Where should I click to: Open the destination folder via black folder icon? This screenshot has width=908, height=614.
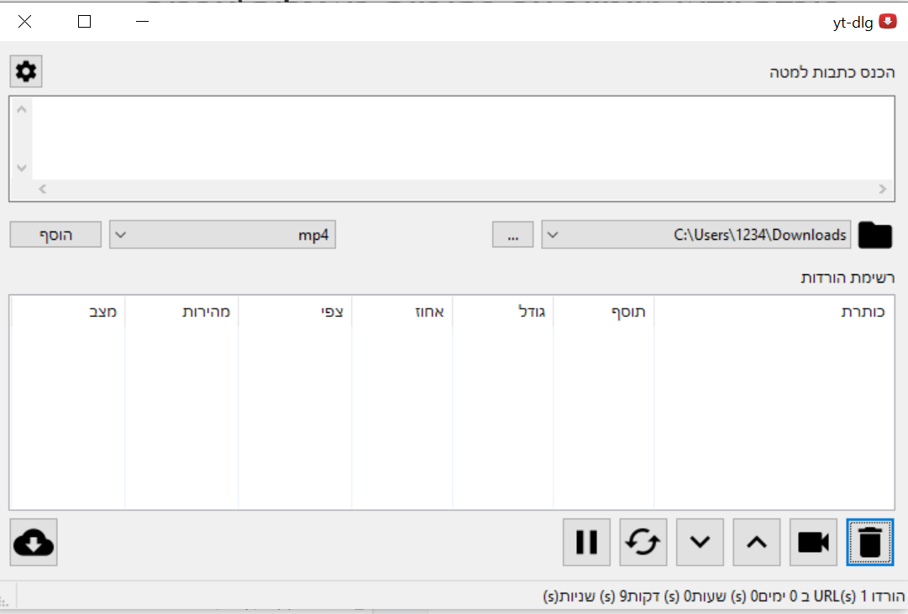(x=875, y=236)
